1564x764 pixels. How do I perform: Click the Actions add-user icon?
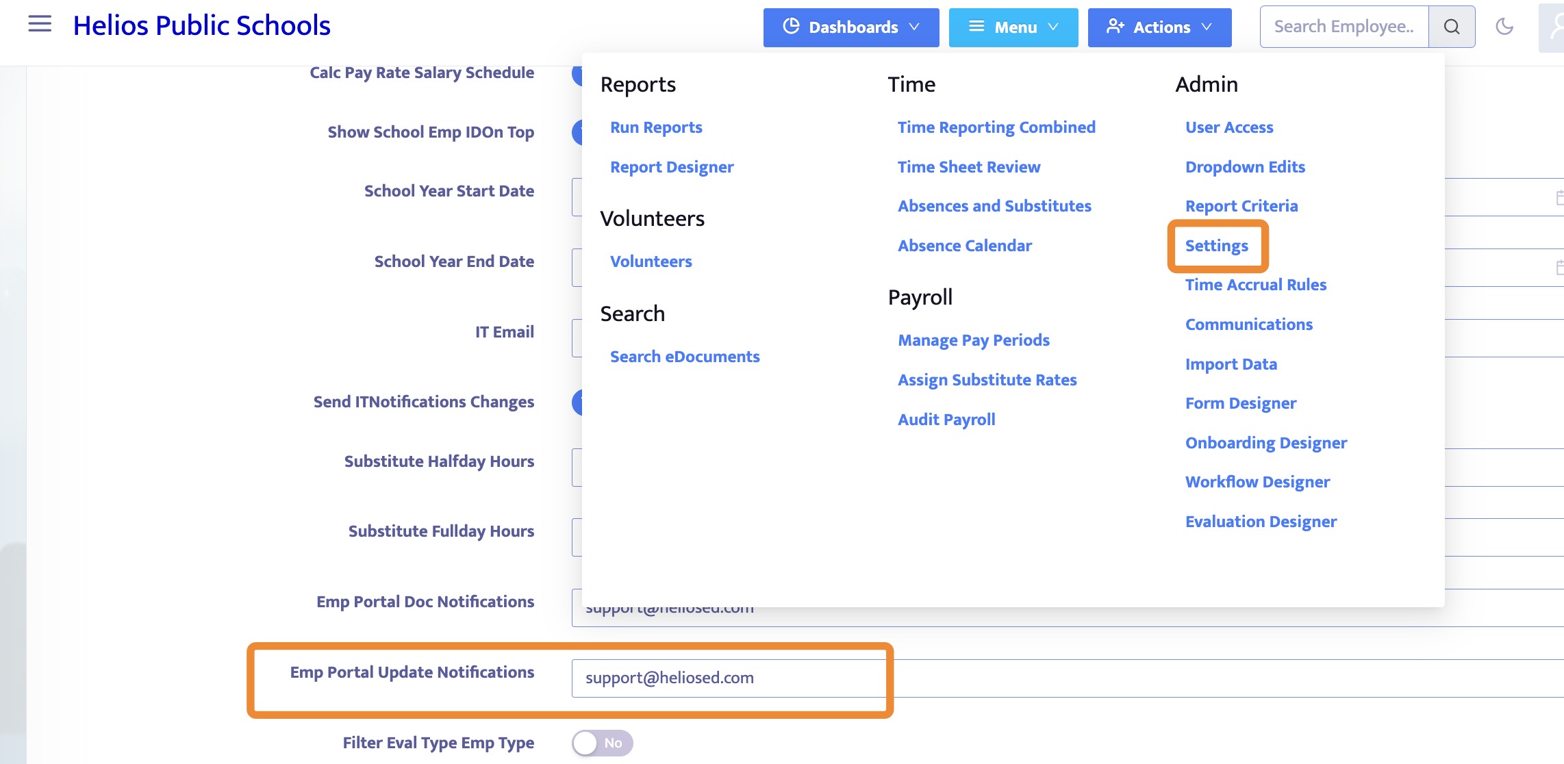pyautogui.click(x=1115, y=27)
